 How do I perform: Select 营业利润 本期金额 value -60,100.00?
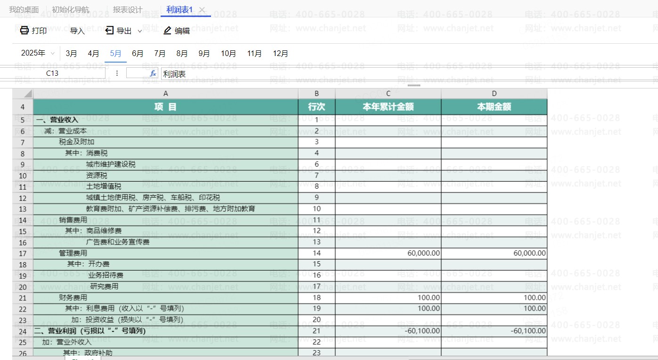point(495,331)
